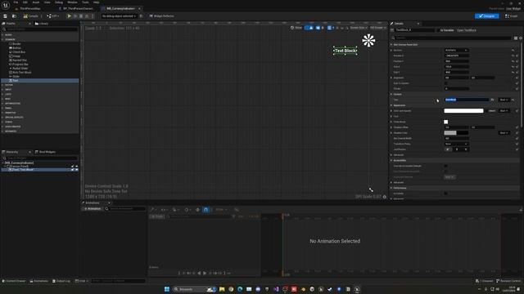Image resolution: width=524 pixels, height=294 pixels.
Task: Switch to the Library tab
Action: click(42, 24)
